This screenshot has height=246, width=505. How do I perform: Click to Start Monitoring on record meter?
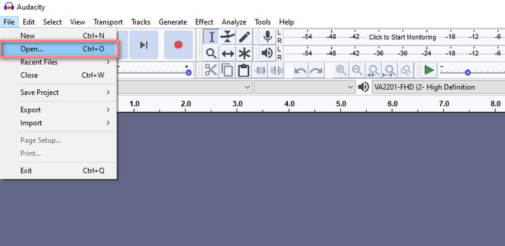(402, 37)
